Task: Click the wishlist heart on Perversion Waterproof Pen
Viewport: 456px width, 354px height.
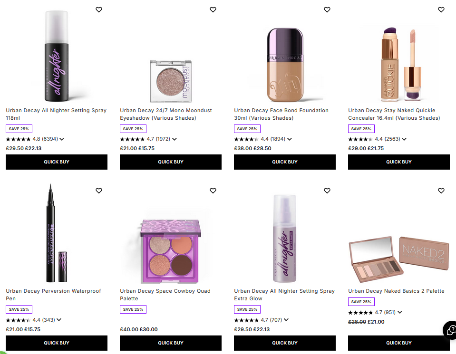Action: click(98, 191)
